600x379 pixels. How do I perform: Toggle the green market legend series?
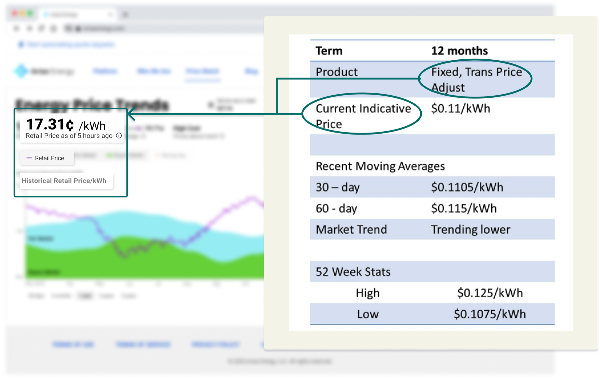(125, 155)
